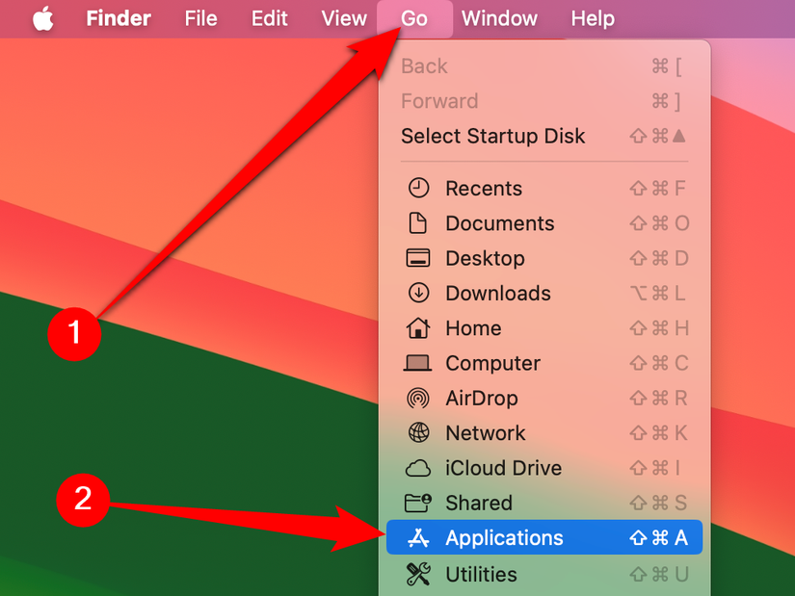Click the cloud icon beside iCloud Drive
This screenshot has height=596, width=795.
[418, 468]
